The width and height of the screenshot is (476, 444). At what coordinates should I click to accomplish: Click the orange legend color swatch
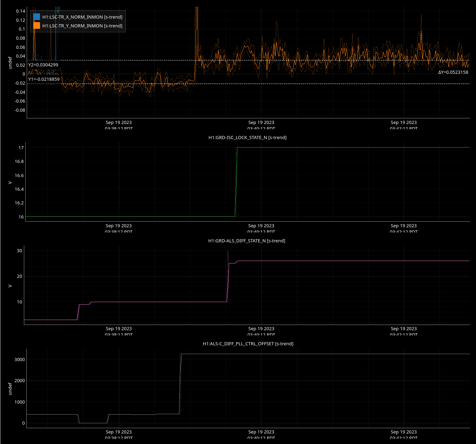point(37,26)
